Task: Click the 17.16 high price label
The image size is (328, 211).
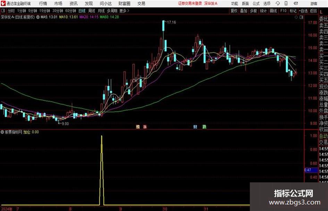Action: point(171,23)
